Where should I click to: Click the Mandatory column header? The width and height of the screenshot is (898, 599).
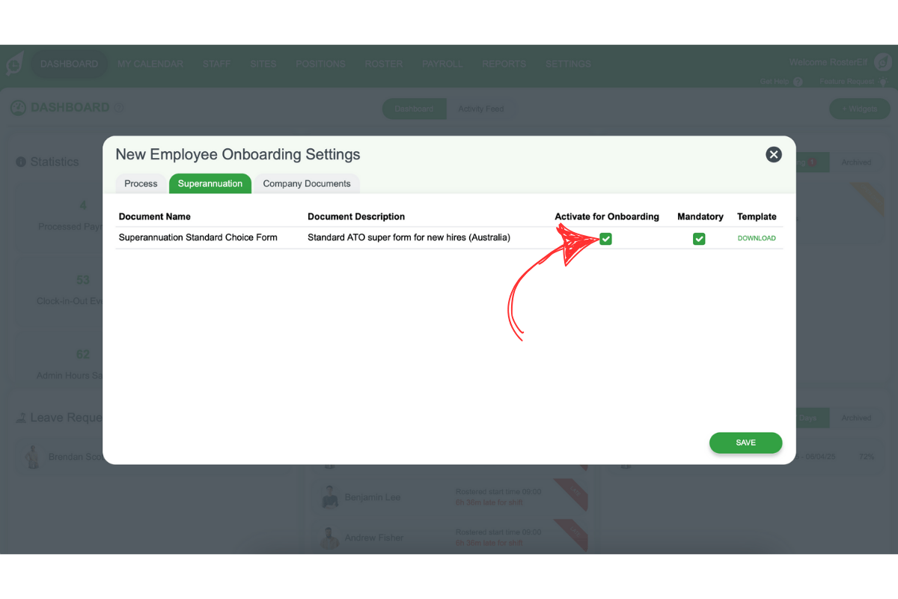700,216
